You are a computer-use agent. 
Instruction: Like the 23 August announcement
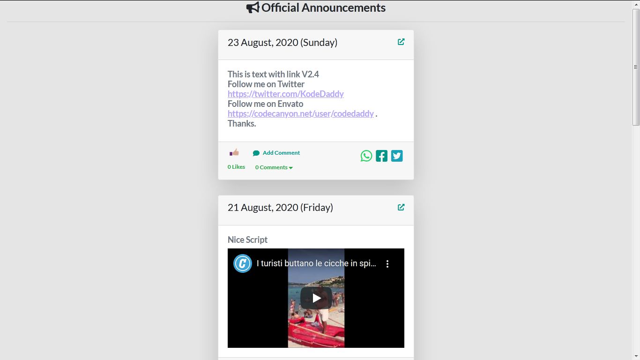pos(234,152)
